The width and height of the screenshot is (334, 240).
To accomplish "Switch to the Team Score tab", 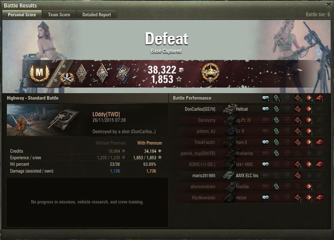I will tap(59, 15).
